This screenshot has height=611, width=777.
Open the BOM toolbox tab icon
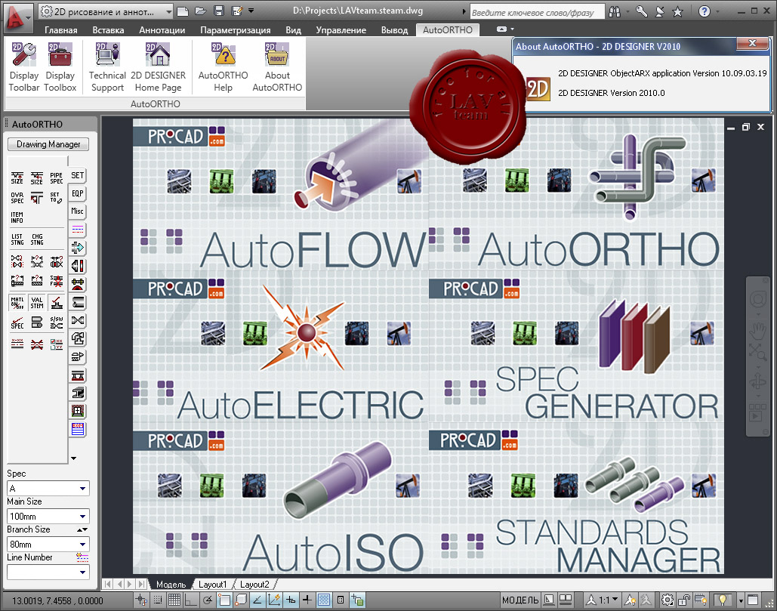tap(78, 429)
